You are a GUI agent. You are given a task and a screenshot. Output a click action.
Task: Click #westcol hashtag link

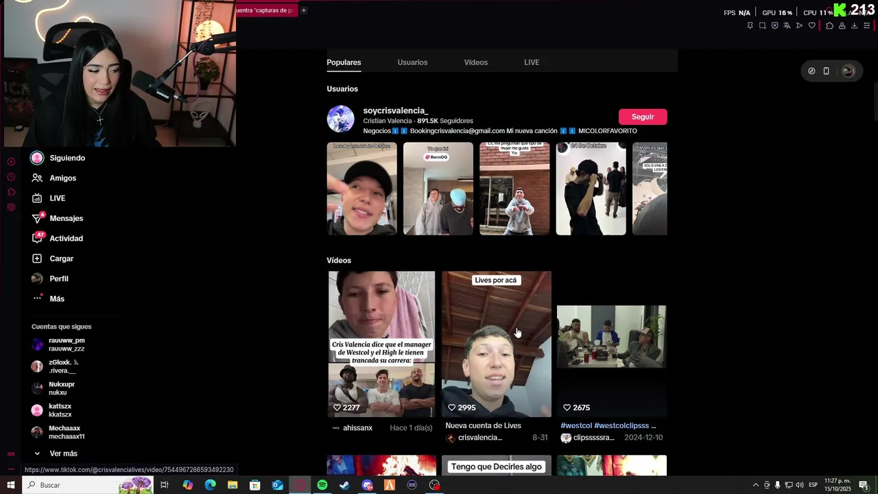pos(576,425)
